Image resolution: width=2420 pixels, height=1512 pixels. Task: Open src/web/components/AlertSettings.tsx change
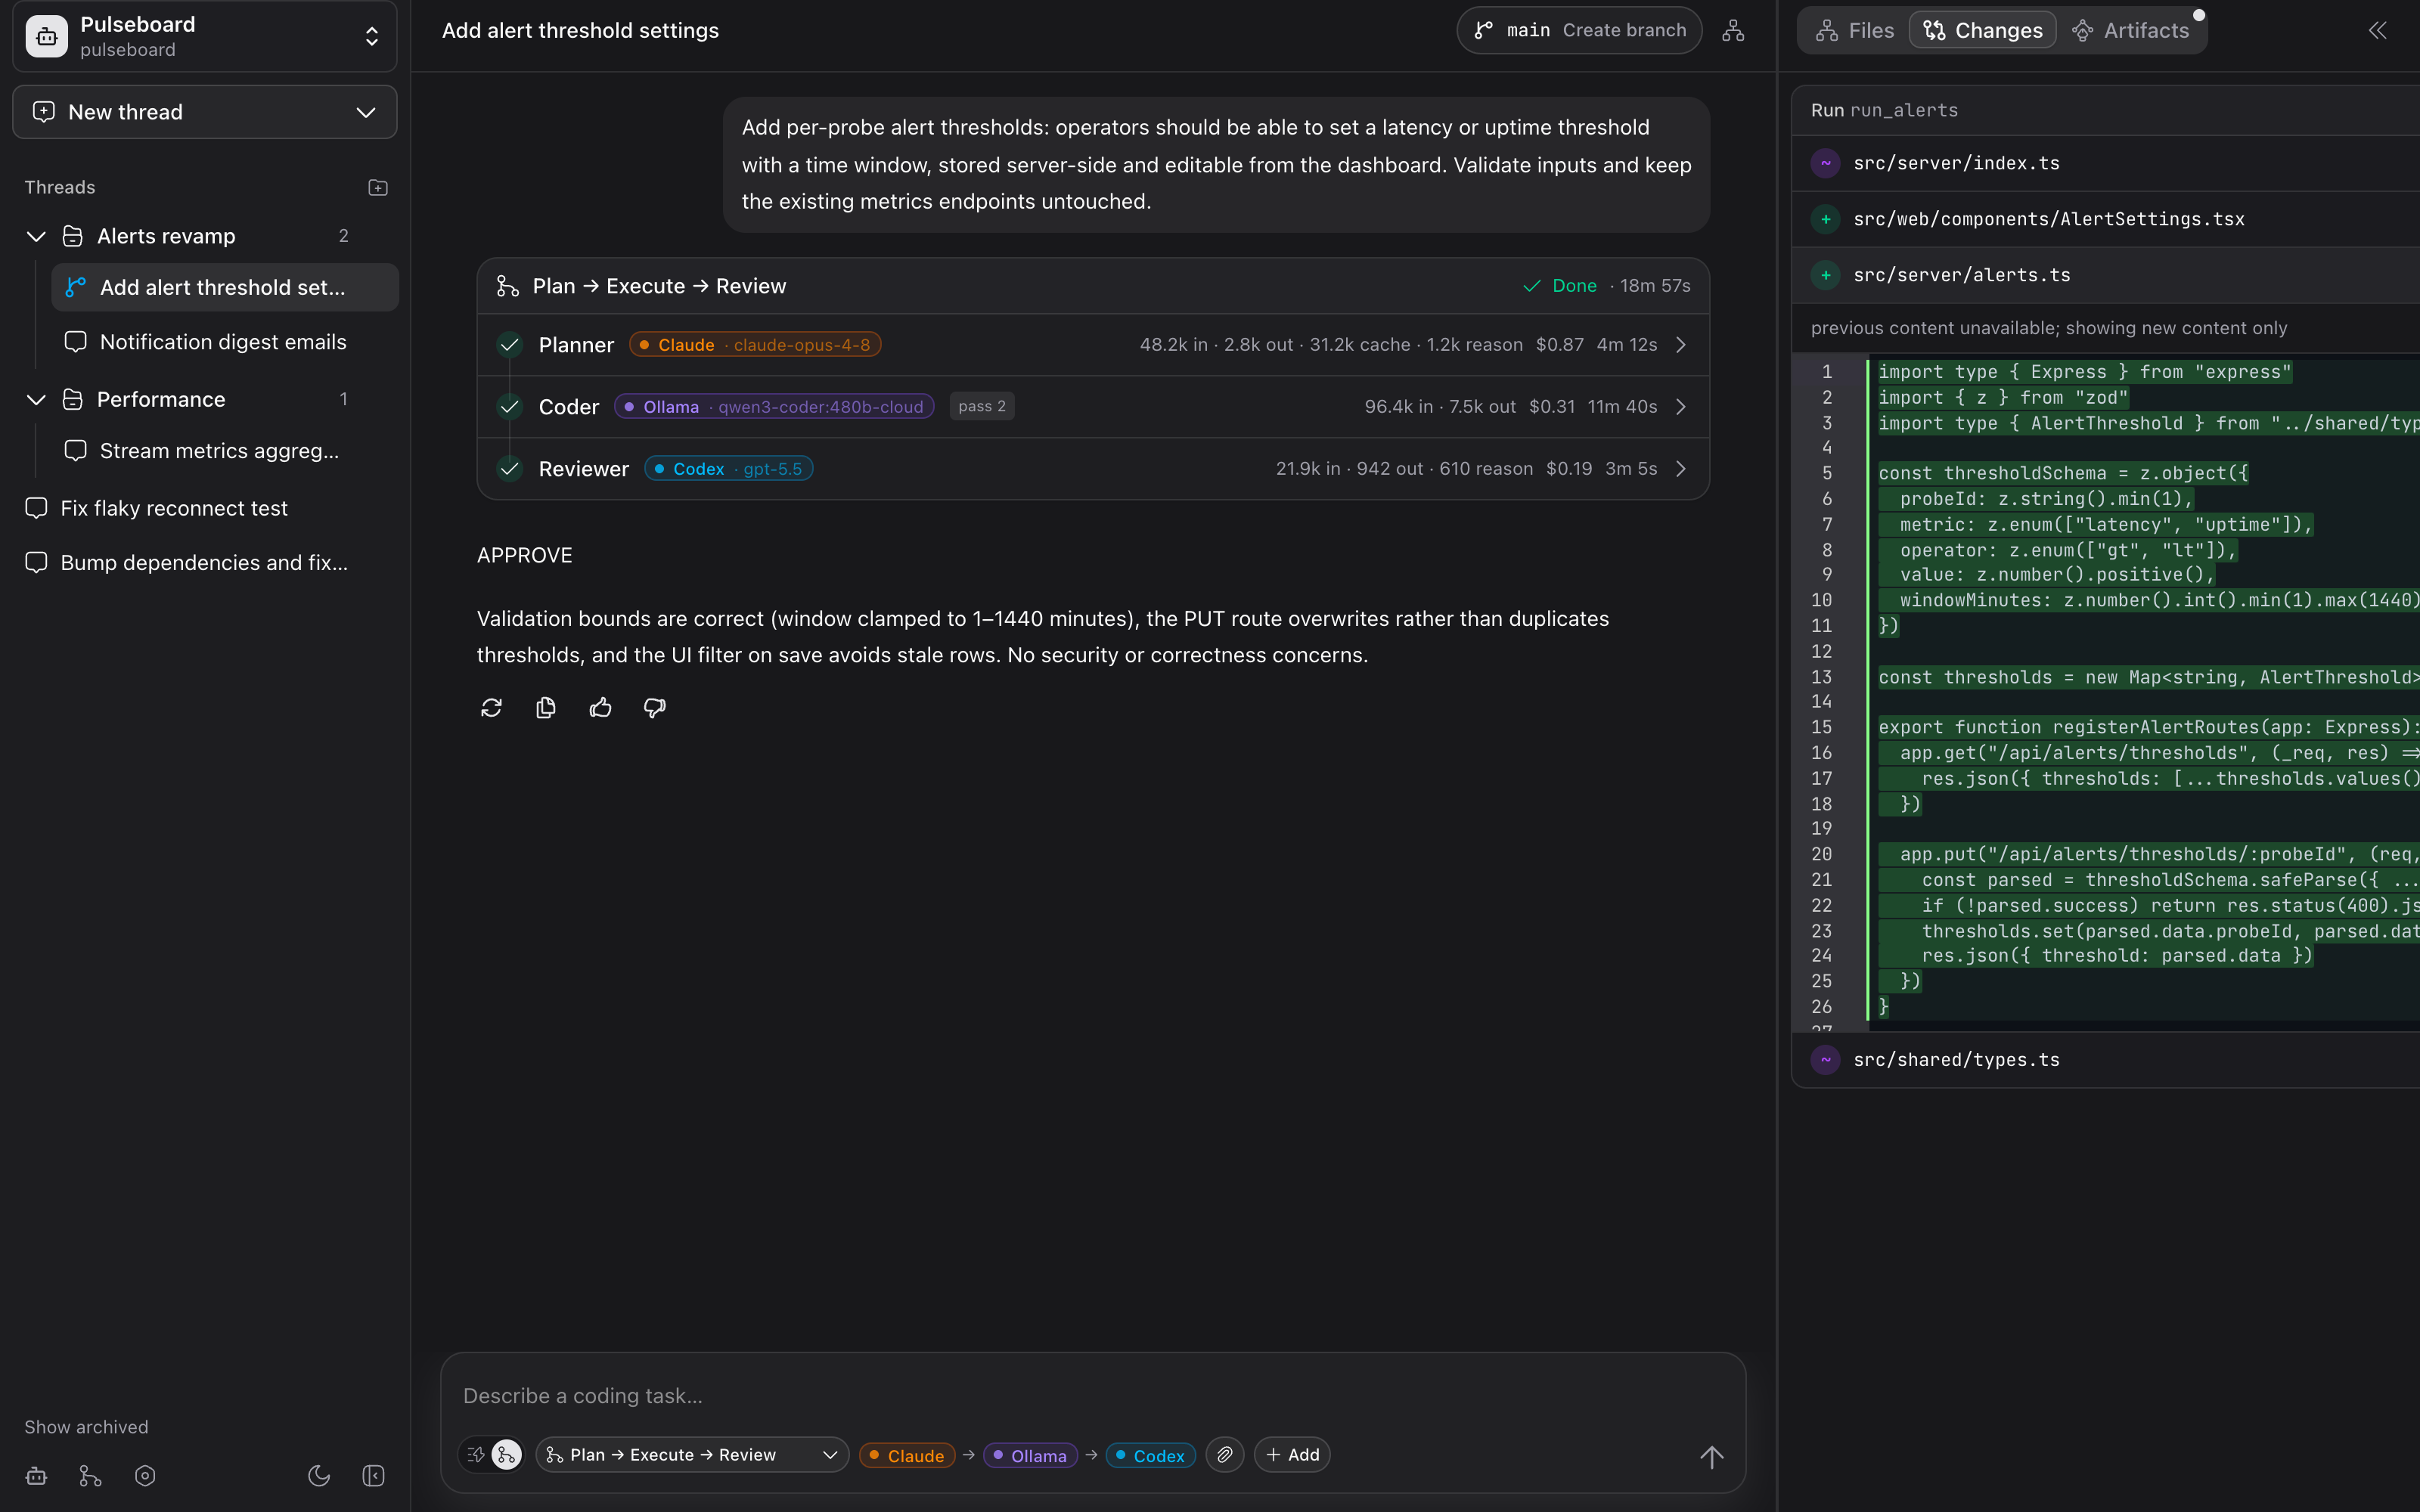click(2105, 219)
